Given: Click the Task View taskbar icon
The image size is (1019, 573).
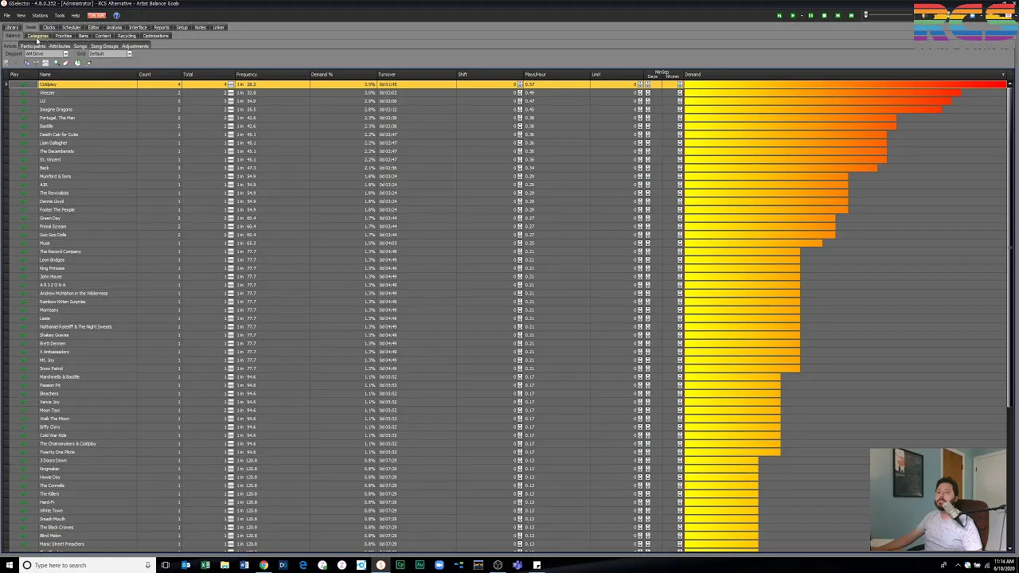Looking at the screenshot, I should 166,565.
